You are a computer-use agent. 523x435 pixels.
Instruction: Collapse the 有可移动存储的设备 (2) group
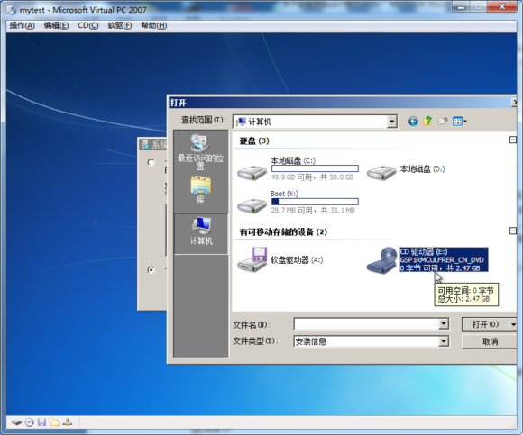tap(513, 231)
